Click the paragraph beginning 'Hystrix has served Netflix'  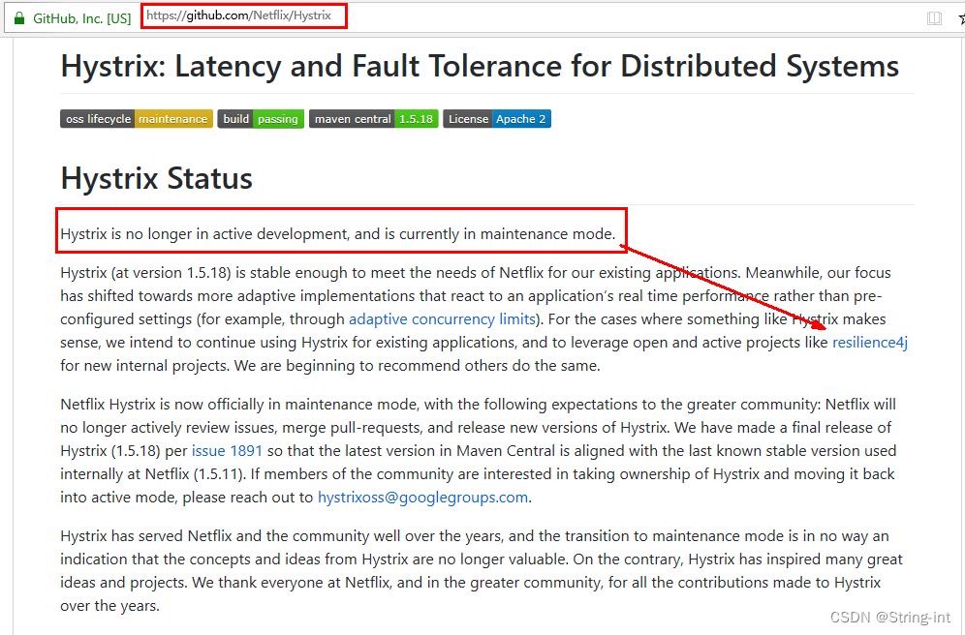(x=482, y=570)
